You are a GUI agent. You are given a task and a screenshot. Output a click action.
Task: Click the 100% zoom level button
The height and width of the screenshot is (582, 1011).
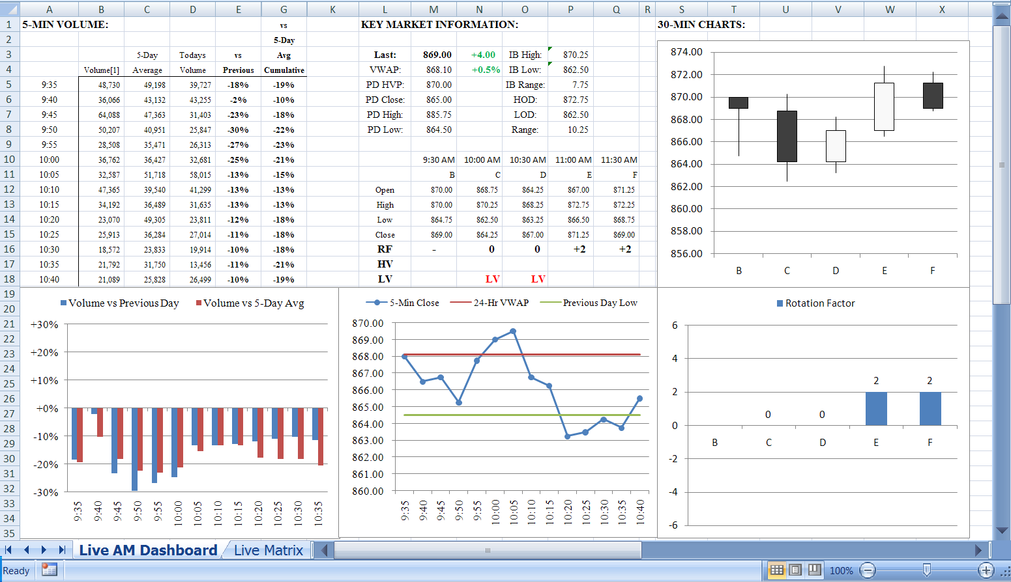pos(841,571)
